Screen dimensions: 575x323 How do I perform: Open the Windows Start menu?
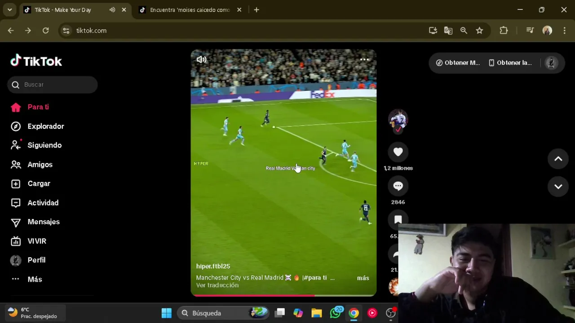tap(167, 313)
